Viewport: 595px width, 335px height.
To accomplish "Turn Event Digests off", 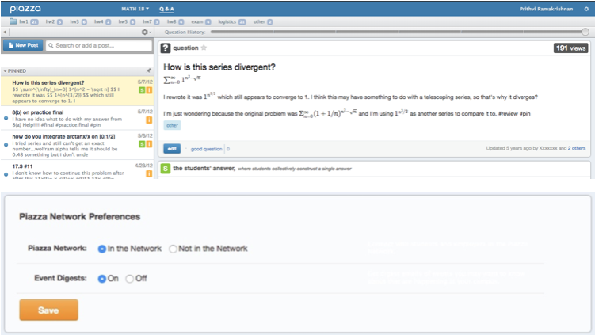I will point(130,279).
